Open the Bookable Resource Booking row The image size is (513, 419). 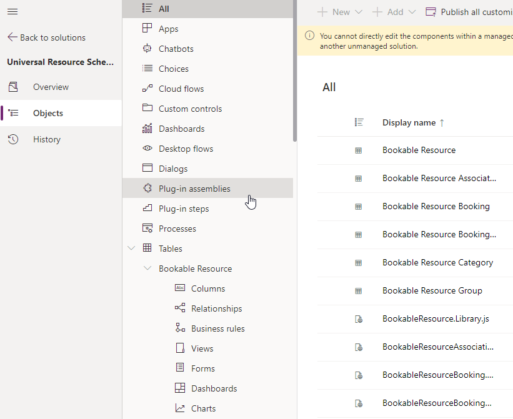tap(415, 207)
